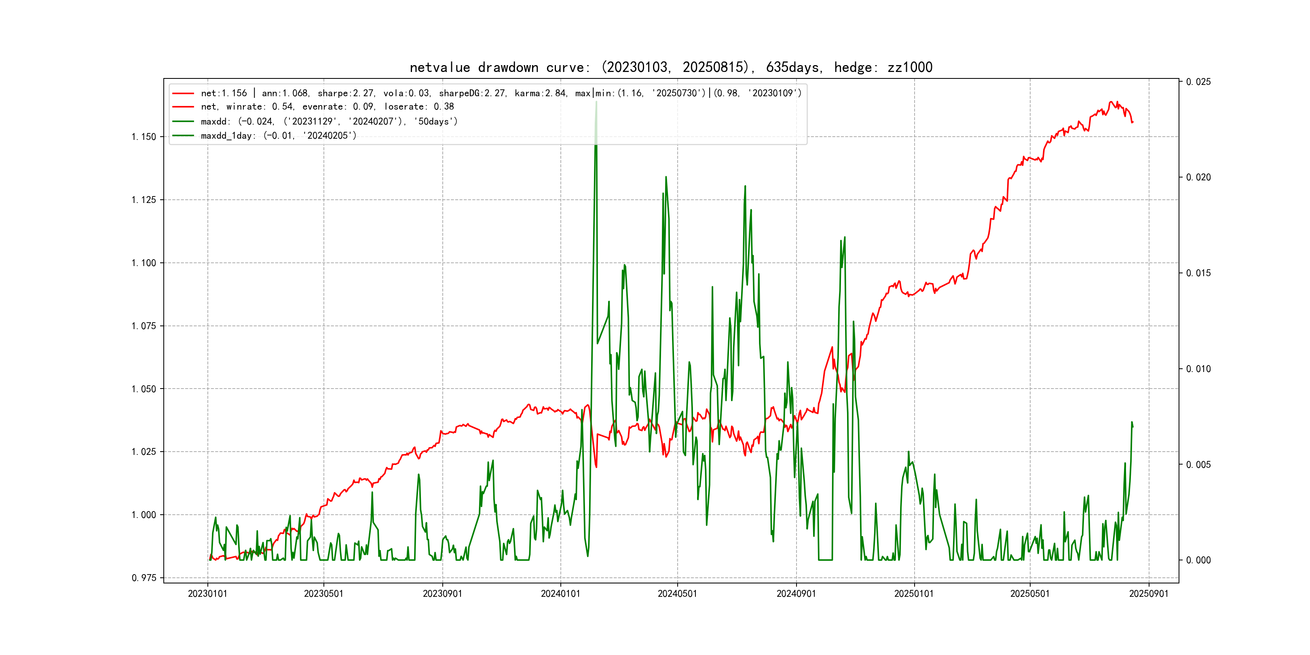The height and width of the screenshot is (655, 1310).
Task: Click the red line swatch for net:1.156 legend entry
Action: point(183,93)
